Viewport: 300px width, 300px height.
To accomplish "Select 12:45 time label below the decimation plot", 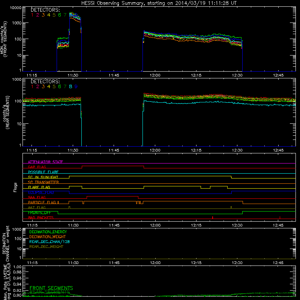I will tap(278, 263).
